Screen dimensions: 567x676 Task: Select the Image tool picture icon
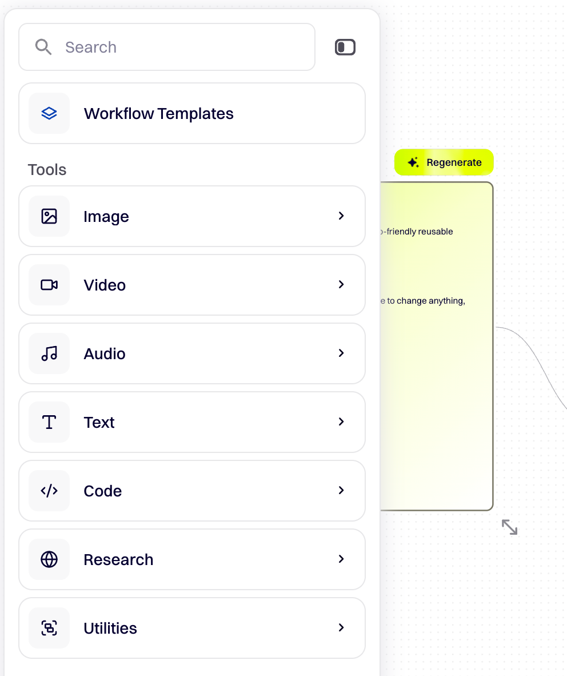click(x=49, y=216)
